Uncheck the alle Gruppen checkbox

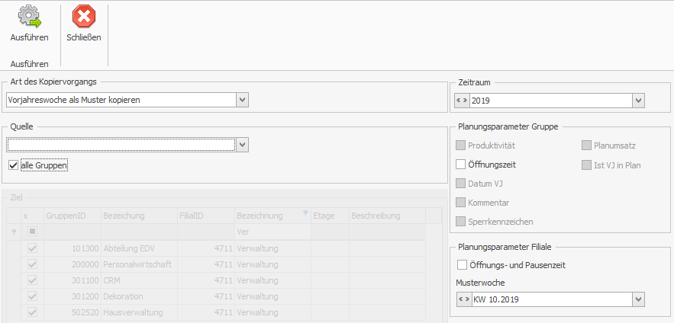[13, 165]
